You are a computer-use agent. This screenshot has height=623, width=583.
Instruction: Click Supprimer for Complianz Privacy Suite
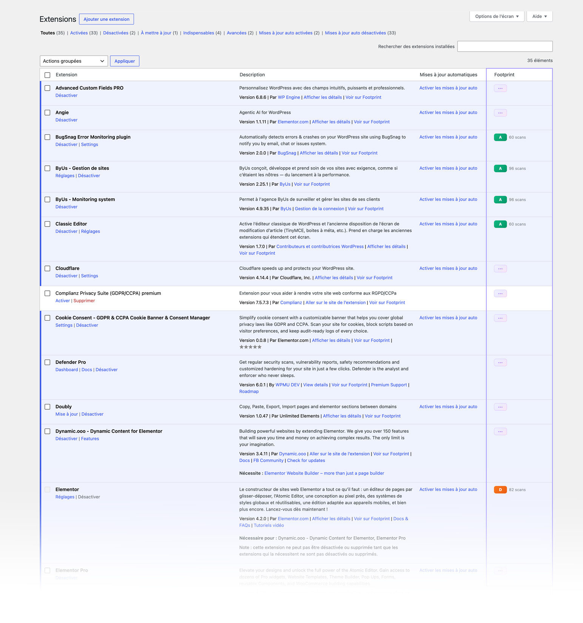coord(84,301)
